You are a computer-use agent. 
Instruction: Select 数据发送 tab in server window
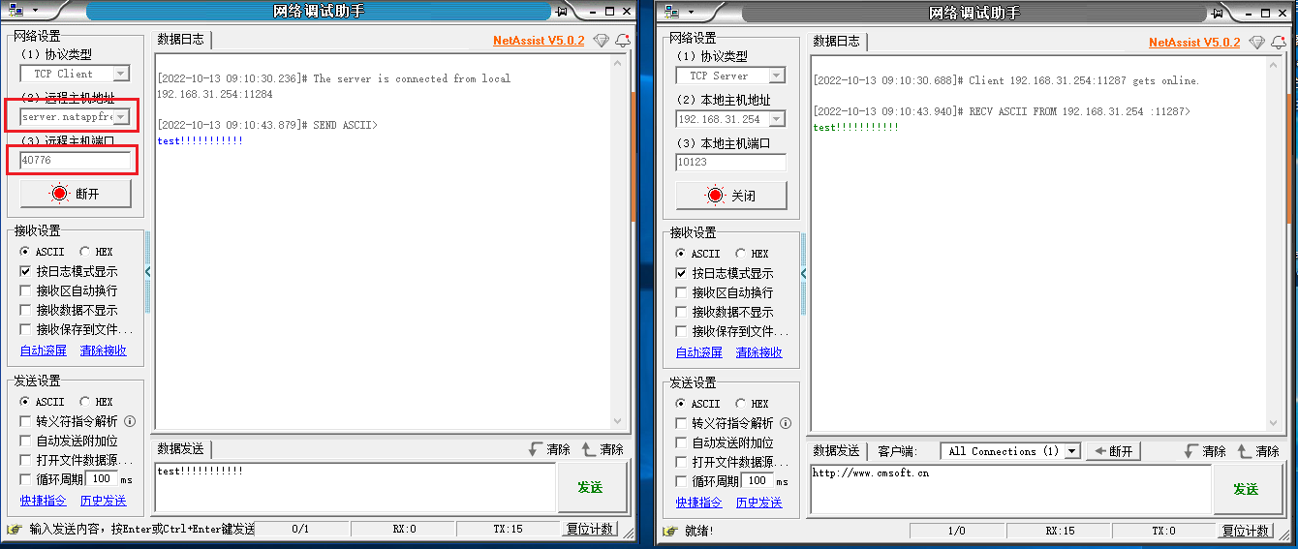click(837, 451)
